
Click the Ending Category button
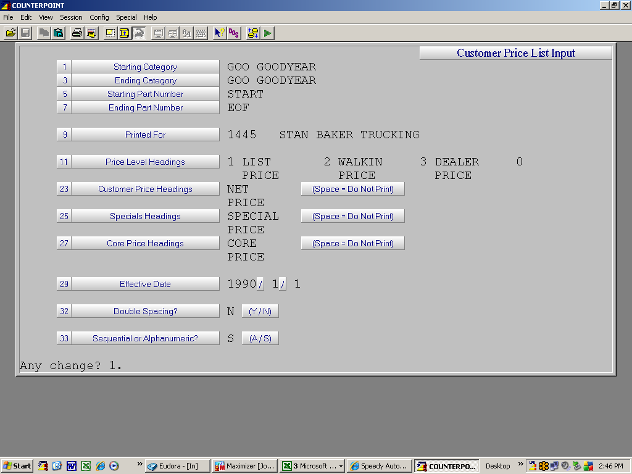146,81
